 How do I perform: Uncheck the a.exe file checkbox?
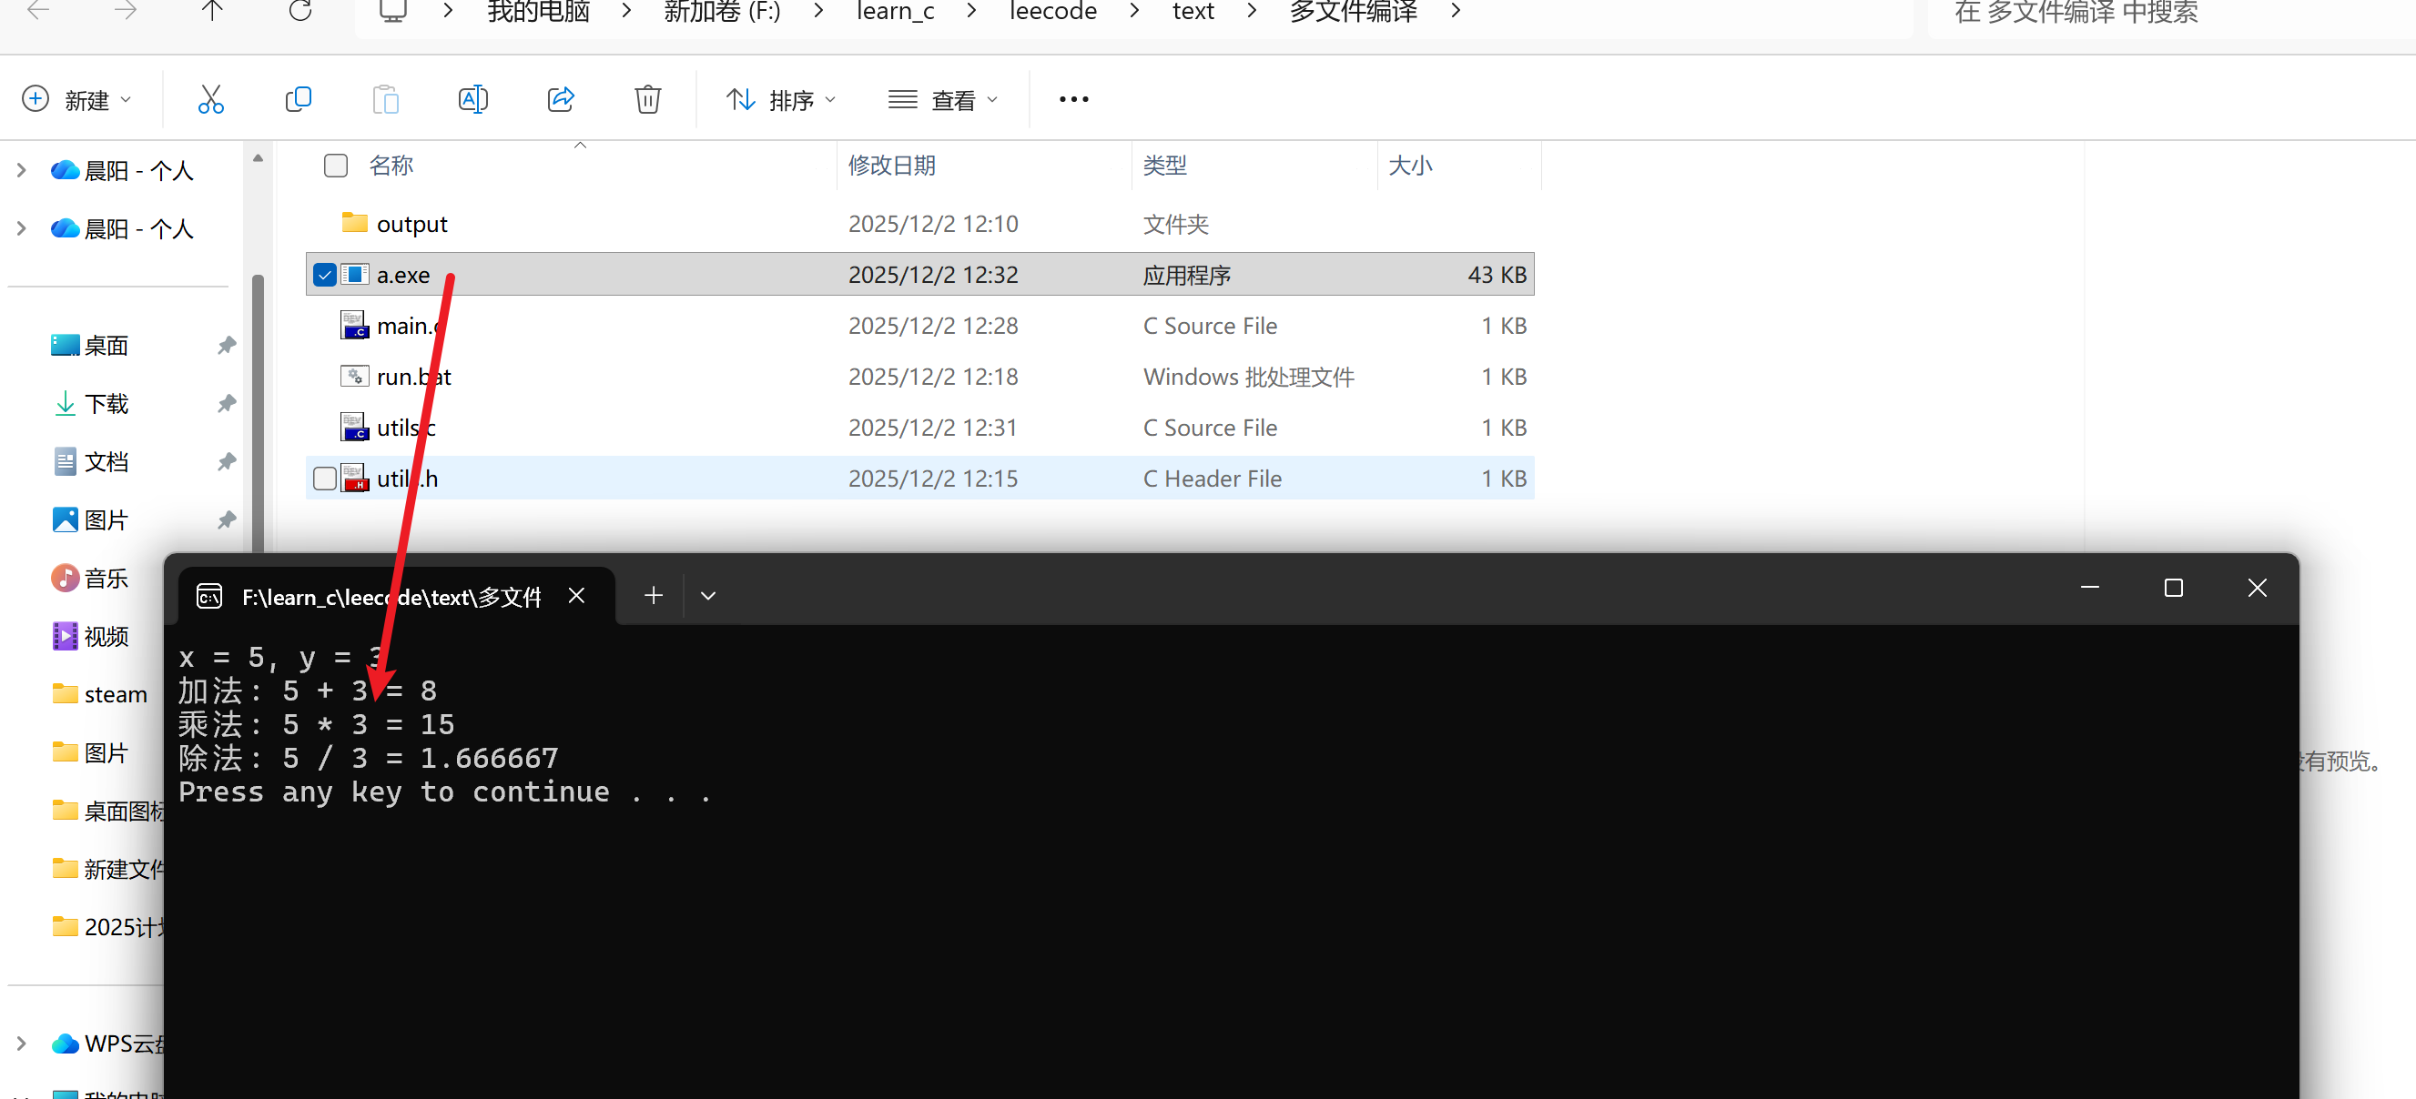tap(324, 275)
